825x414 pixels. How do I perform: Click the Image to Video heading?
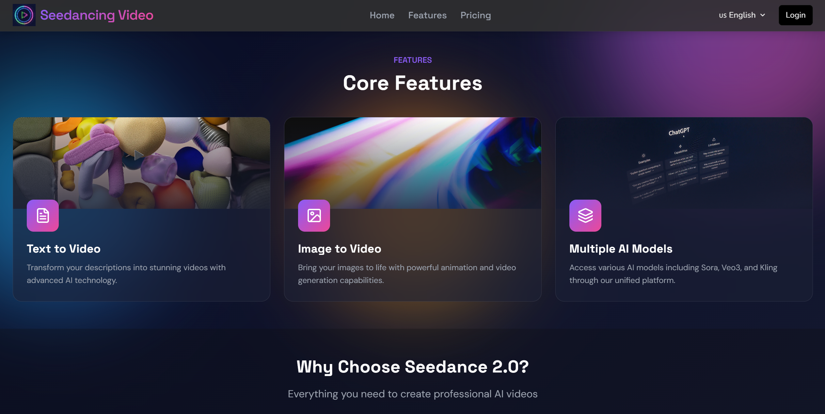click(x=340, y=249)
